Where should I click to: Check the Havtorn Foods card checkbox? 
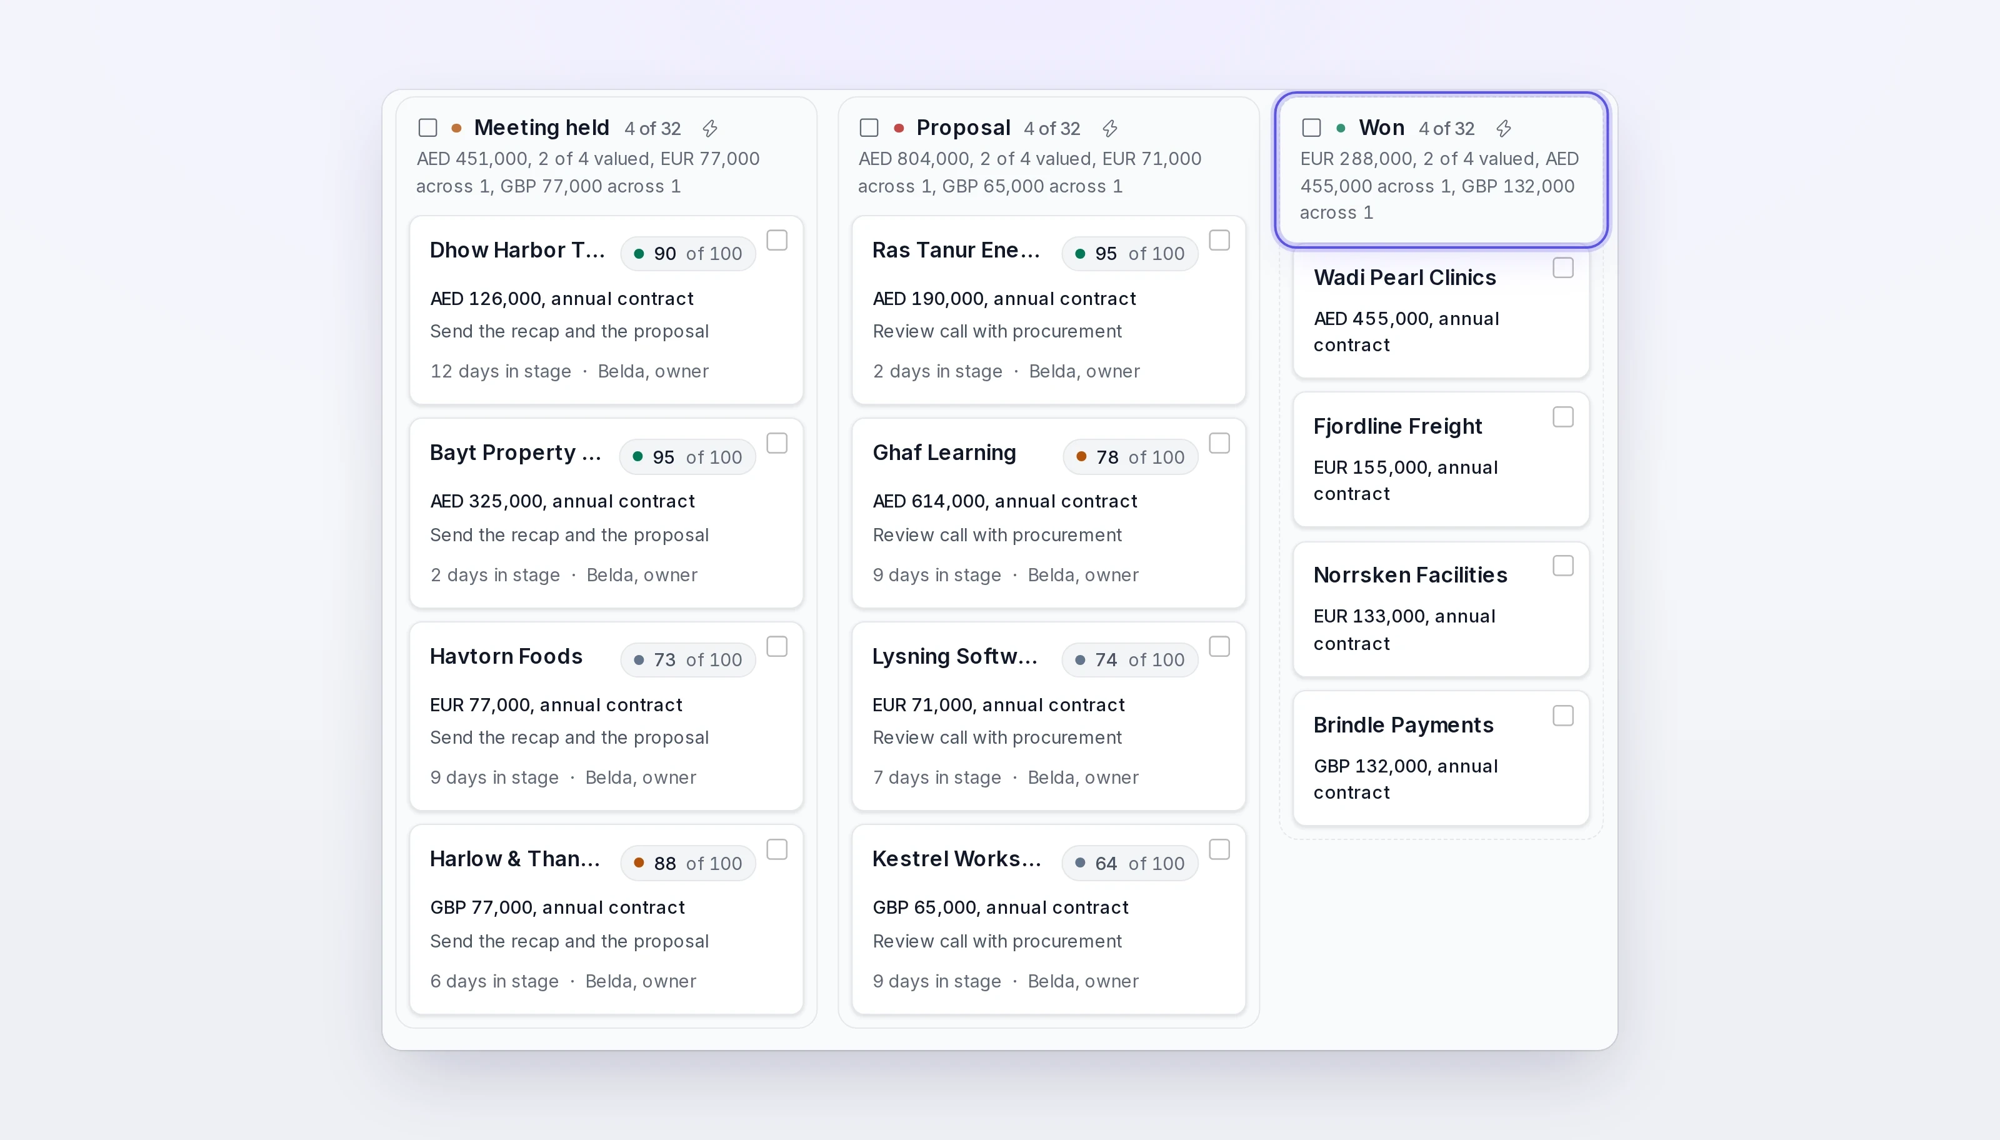[776, 647]
